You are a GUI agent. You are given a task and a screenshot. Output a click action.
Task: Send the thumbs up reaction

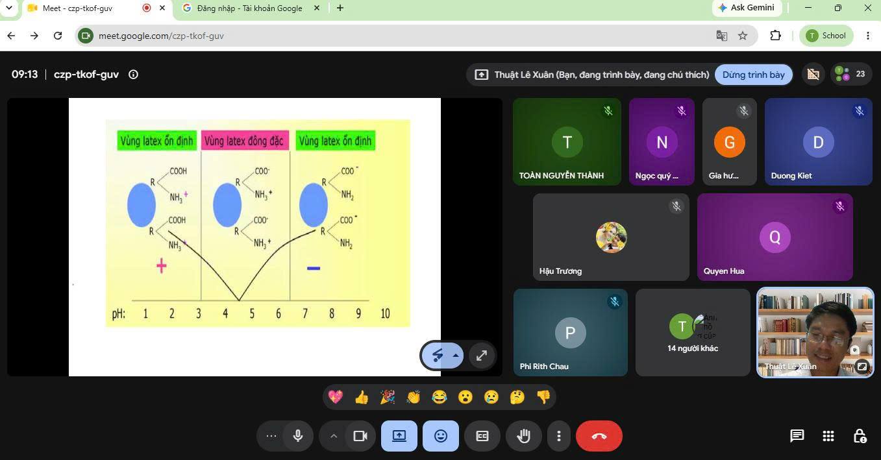click(x=362, y=397)
